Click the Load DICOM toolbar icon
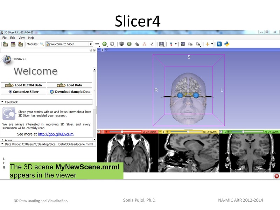The image size is (280, 210). pyautogui.click(x=13, y=44)
